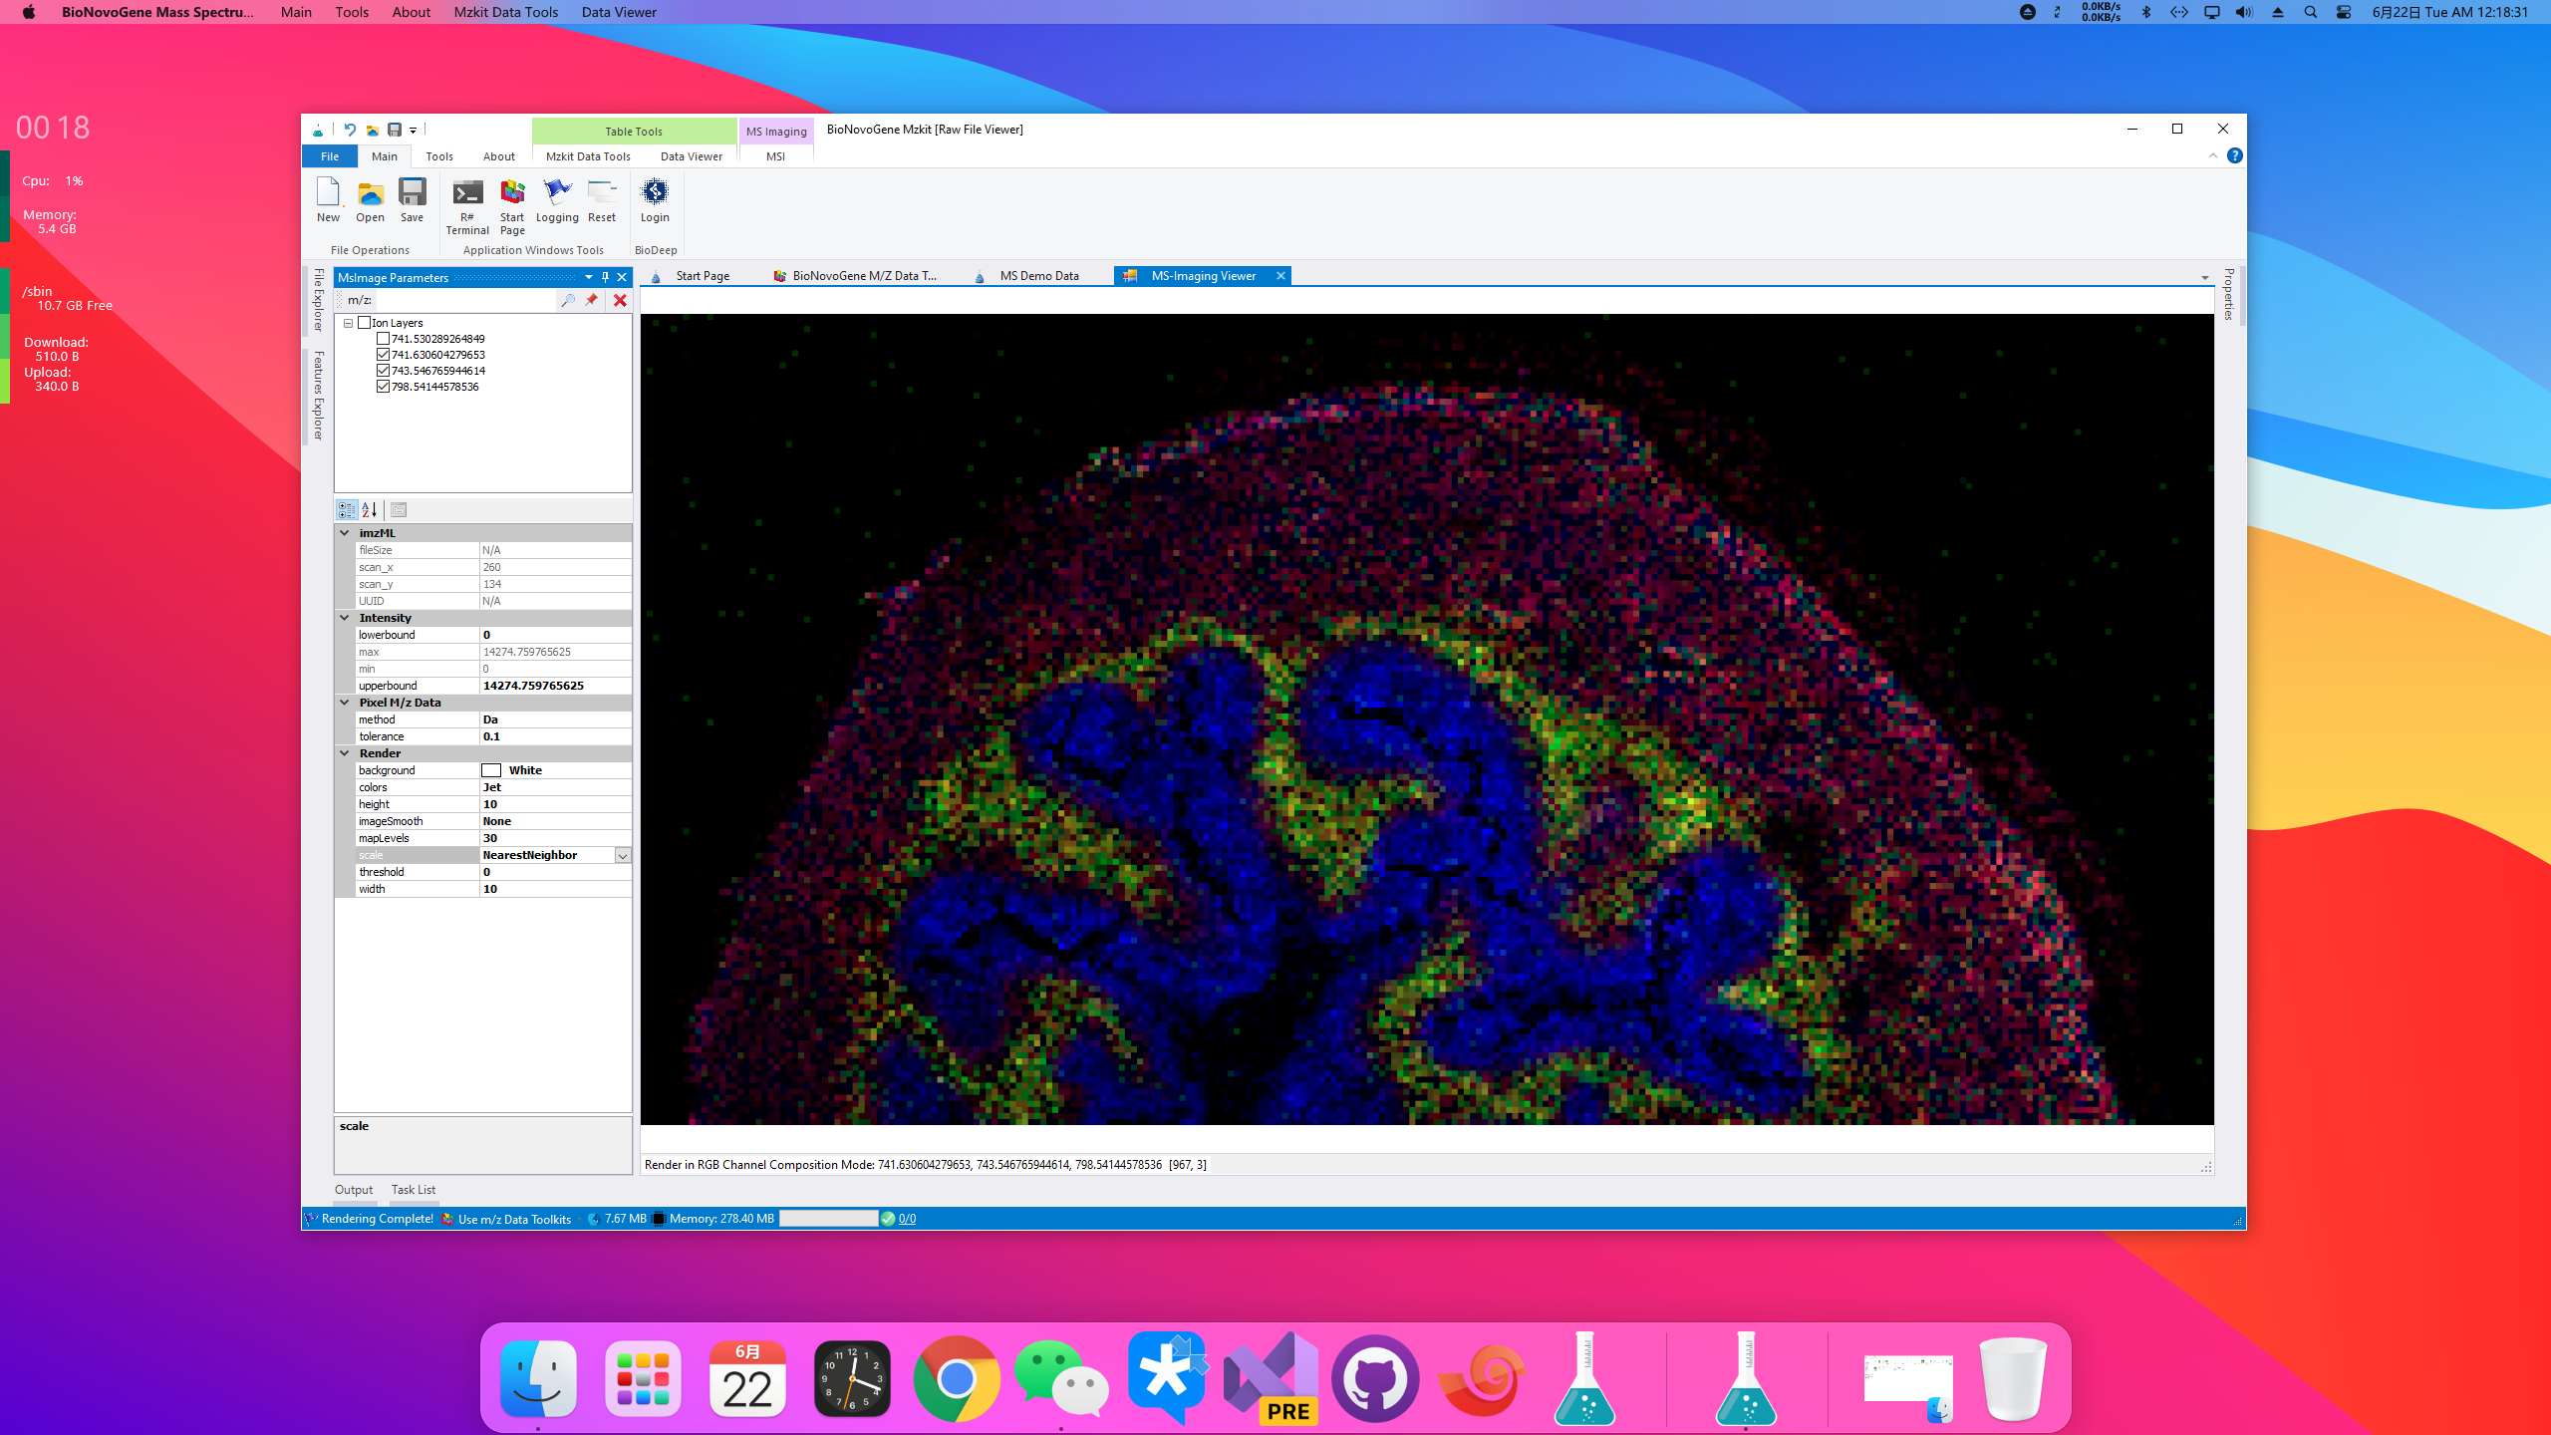The width and height of the screenshot is (2551, 1435).
Task: Click the red X clear icon beside m/z
Action: pyautogui.click(x=620, y=300)
